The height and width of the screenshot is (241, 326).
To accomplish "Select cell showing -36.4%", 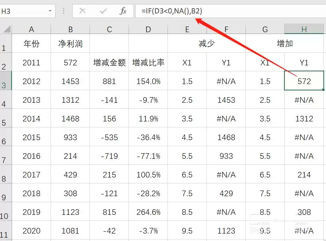I will (148, 137).
